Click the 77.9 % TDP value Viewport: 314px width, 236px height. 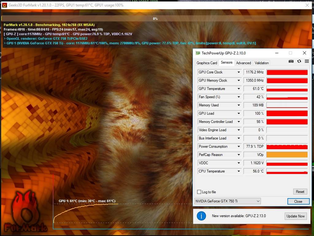254,147
